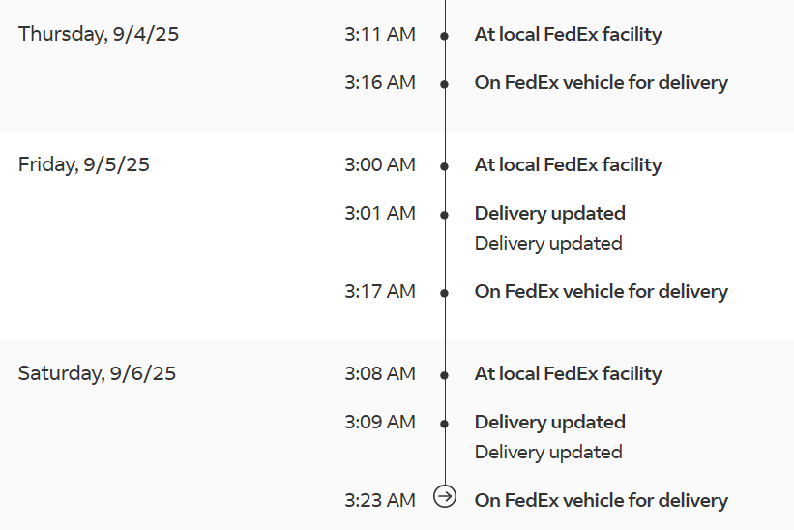
Task: Select timeline dot at Friday 3:17 AM
Action: [x=444, y=293]
